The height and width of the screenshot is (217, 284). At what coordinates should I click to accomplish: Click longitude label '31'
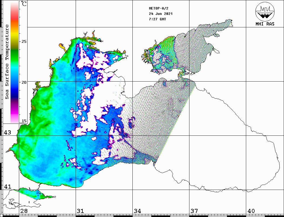point(81,211)
